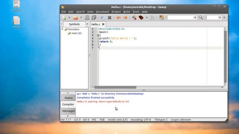Screen dimensions: 239x134
Task: Switch to the Compiler message tab
Action: (x=68, y=104)
